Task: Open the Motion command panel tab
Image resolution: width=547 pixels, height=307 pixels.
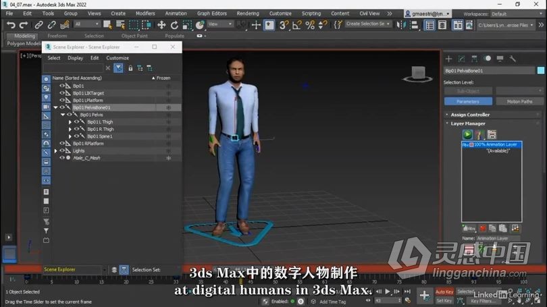Action: point(488,59)
